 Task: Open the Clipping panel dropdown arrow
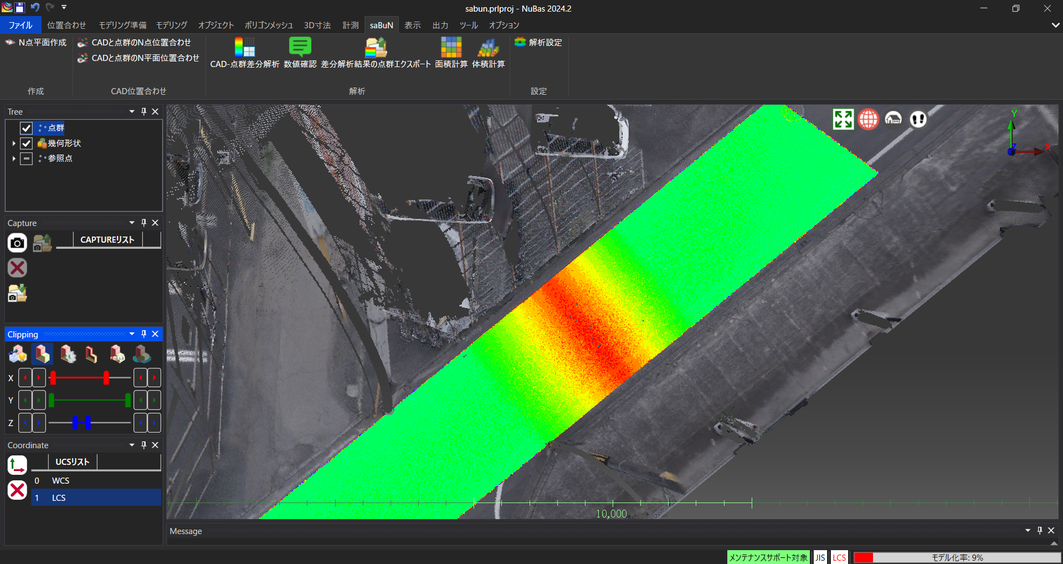pyautogui.click(x=132, y=334)
